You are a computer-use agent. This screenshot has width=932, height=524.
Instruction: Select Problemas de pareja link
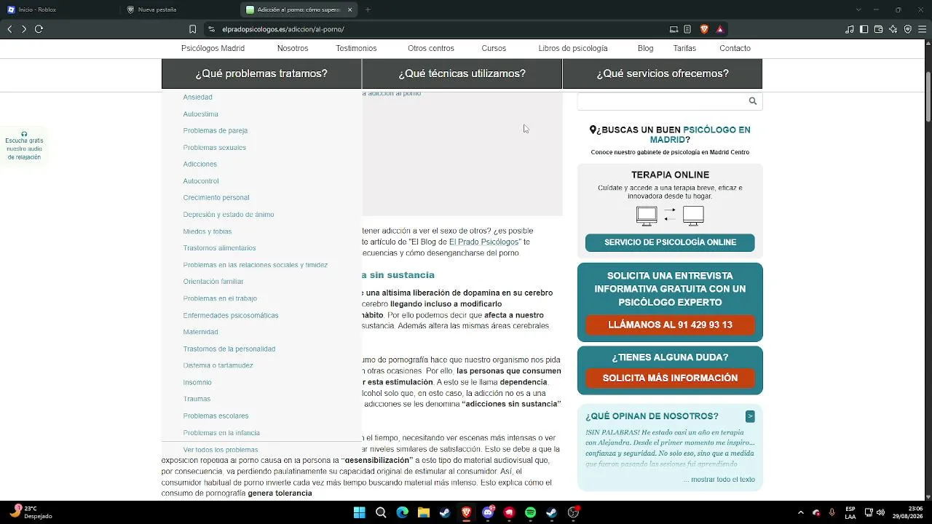[x=216, y=131]
